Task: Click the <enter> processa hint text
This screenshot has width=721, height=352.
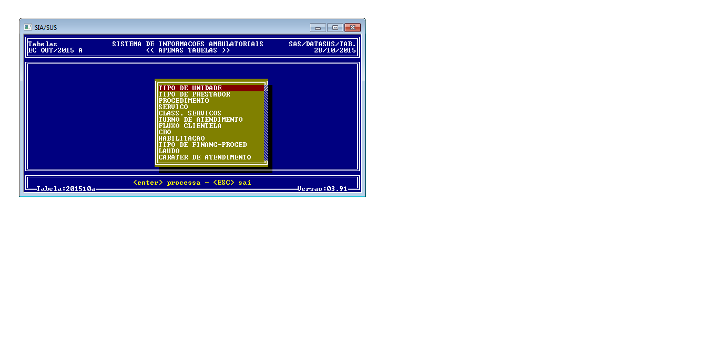Action: [167, 183]
